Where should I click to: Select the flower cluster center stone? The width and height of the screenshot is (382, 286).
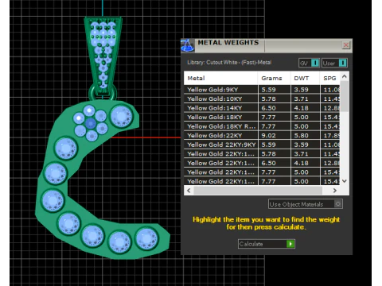pos(91,123)
